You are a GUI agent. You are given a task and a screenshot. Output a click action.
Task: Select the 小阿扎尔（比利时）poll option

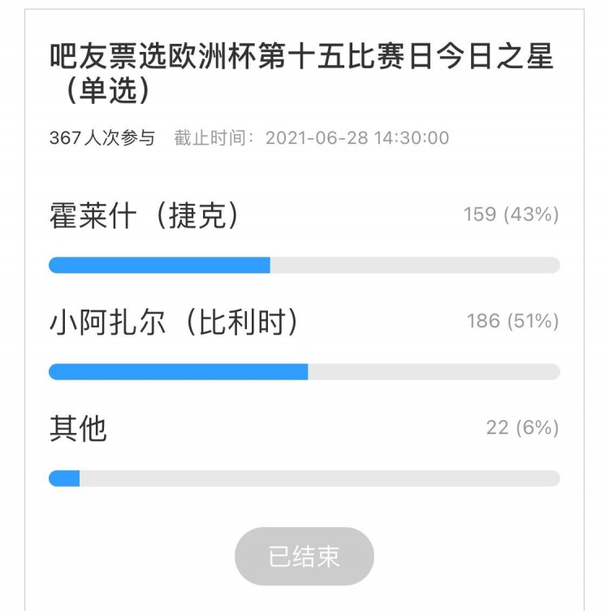pyautogui.click(x=174, y=322)
